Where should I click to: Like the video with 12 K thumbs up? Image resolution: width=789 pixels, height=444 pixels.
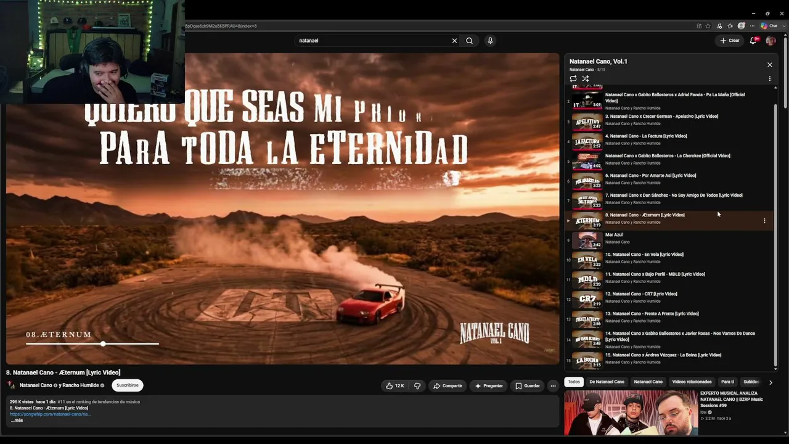click(395, 386)
